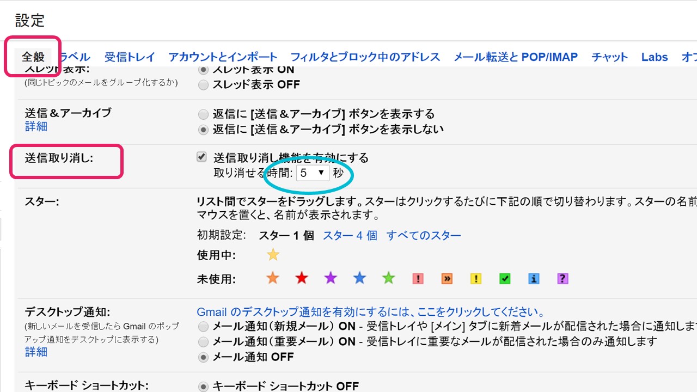Viewport: 697px width, 392px height.
Task: Open the cancel-time seconds dropdown
Action: pyautogui.click(x=313, y=173)
